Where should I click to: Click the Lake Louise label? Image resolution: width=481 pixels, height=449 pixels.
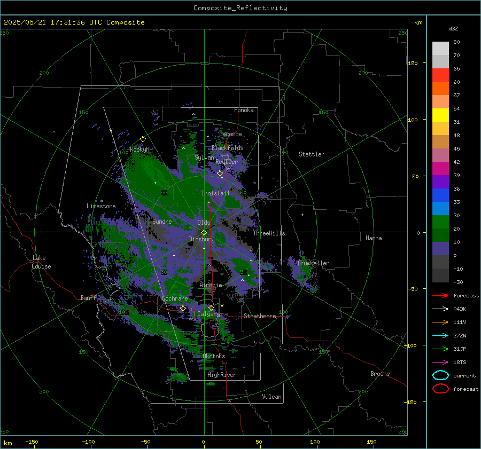(x=41, y=262)
